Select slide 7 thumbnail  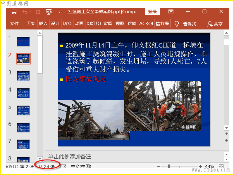coord(23,145)
